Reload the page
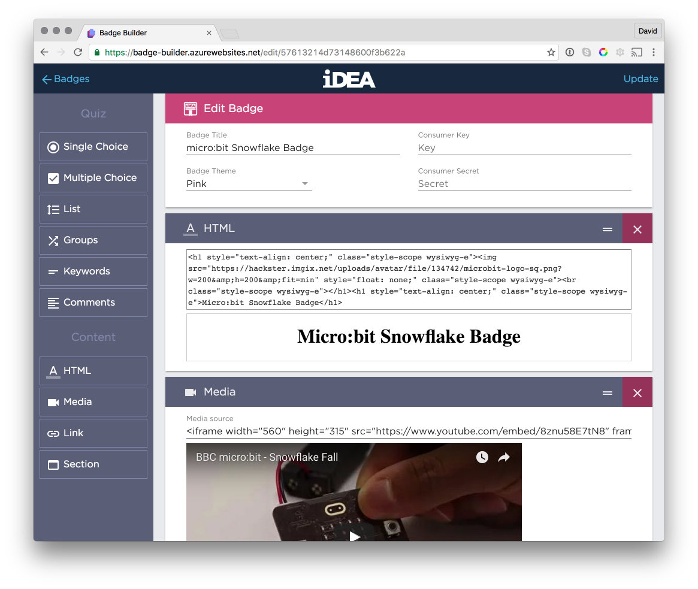The image size is (698, 589). [x=78, y=52]
